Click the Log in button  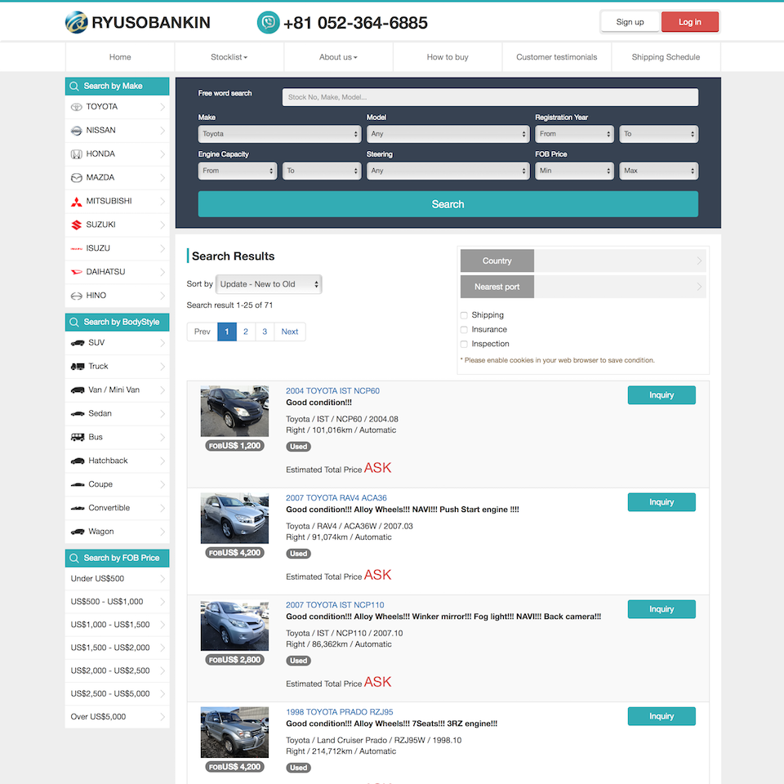[690, 22]
